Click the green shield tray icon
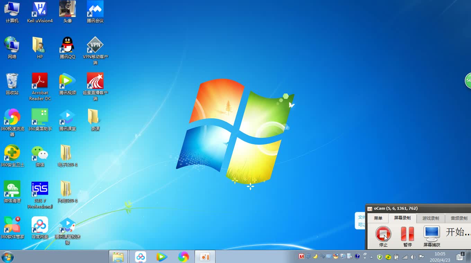This screenshot has height=263, width=471. pyautogui.click(x=380, y=257)
